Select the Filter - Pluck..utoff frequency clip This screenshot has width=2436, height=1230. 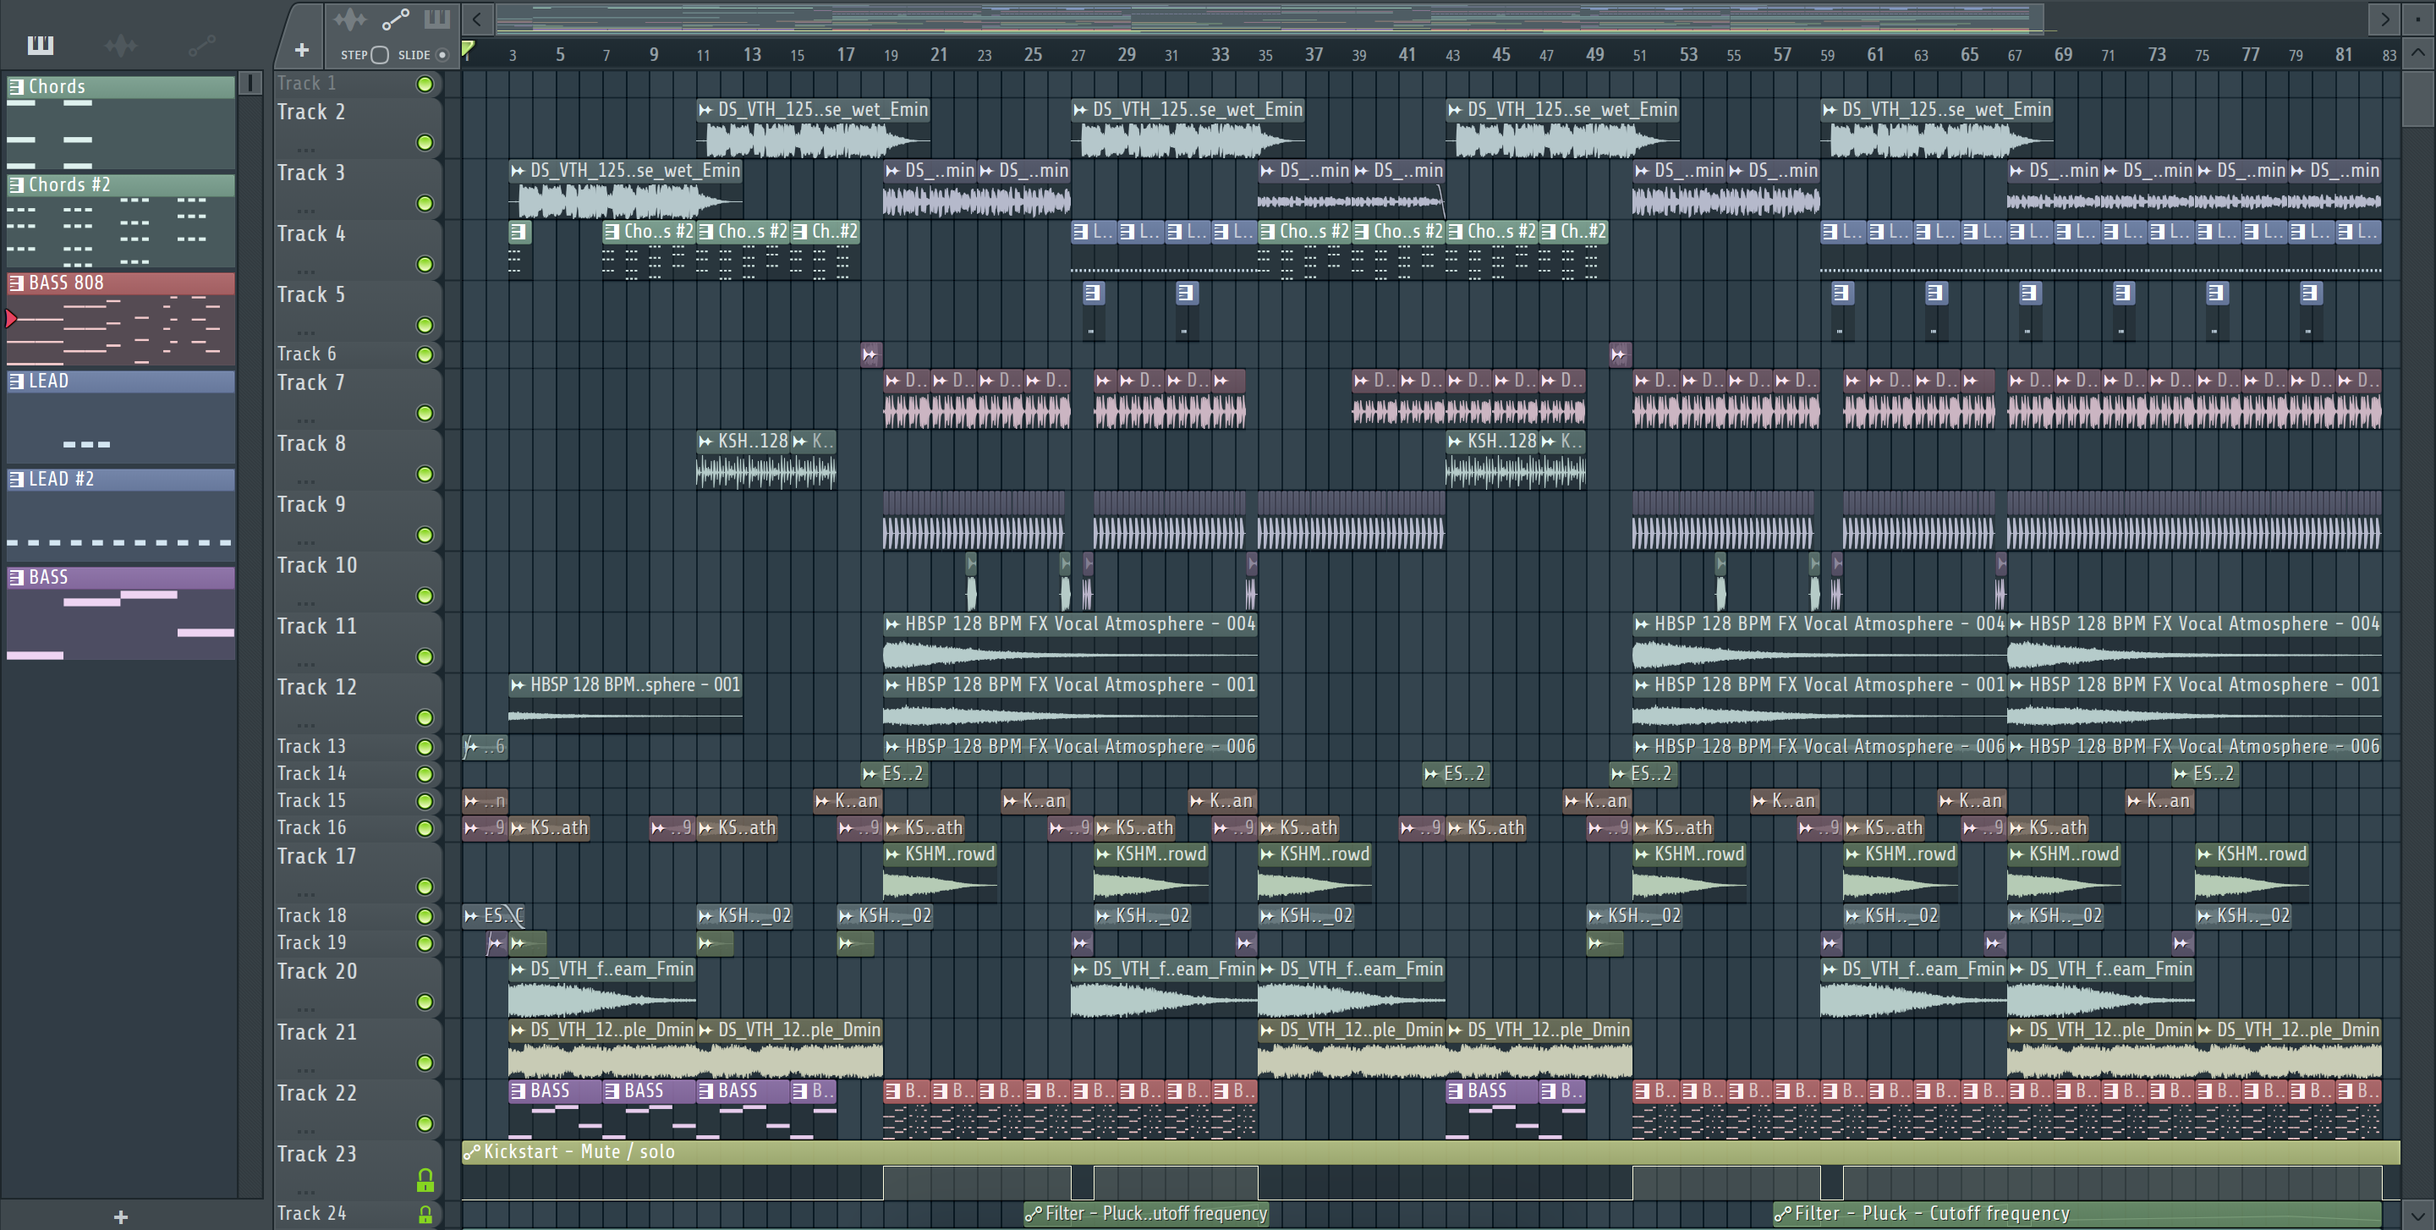click(x=1146, y=1213)
